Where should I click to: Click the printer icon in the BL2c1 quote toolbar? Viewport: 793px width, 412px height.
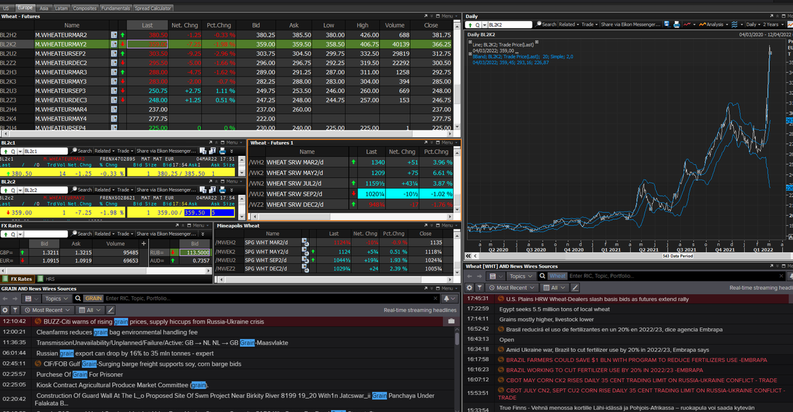[222, 151]
